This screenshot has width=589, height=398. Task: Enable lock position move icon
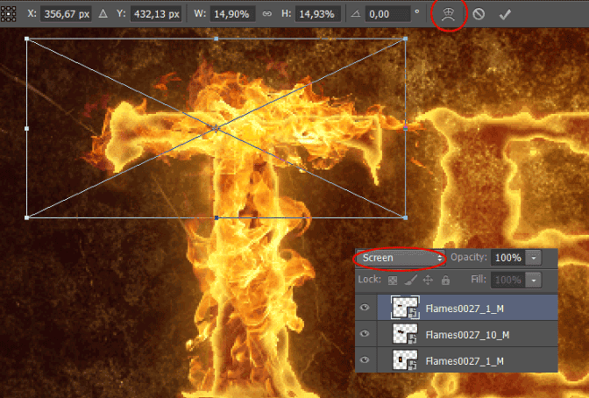428,280
